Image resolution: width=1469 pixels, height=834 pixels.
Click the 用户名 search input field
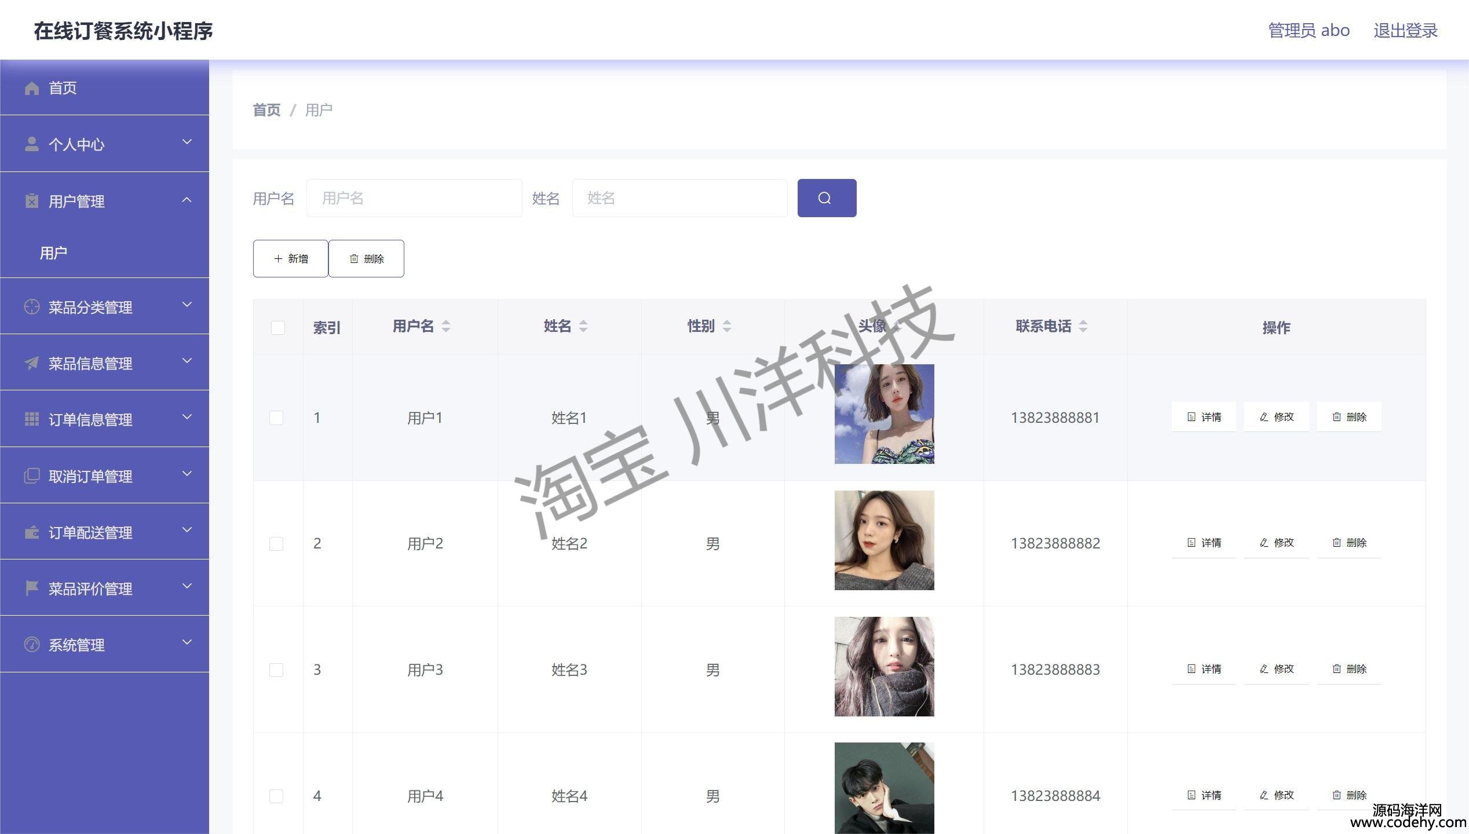pyautogui.click(x=414, y=198)
